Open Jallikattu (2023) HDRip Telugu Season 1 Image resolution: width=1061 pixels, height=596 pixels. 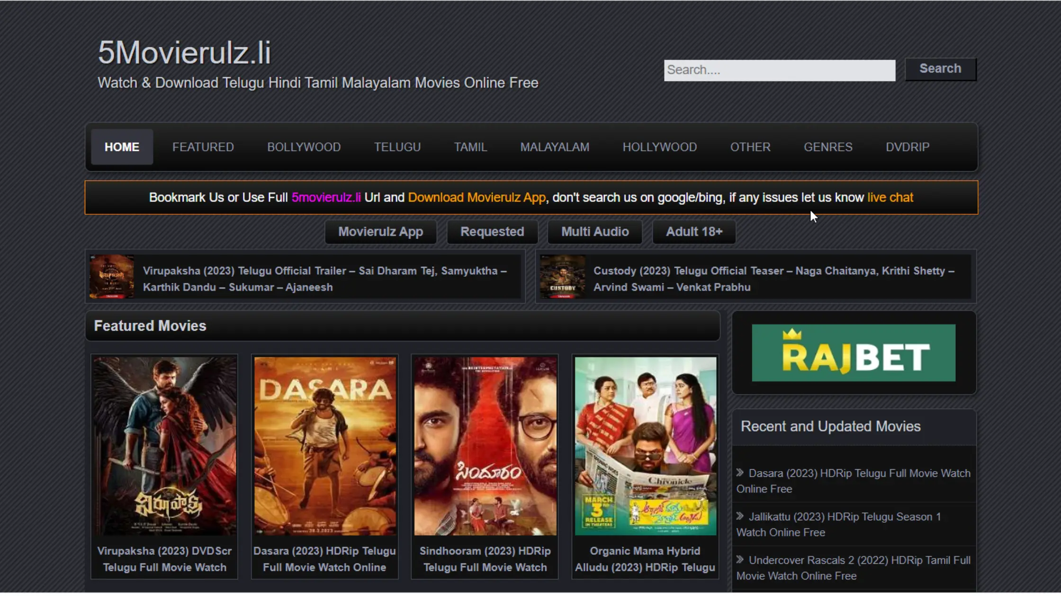tap(838, 525)
